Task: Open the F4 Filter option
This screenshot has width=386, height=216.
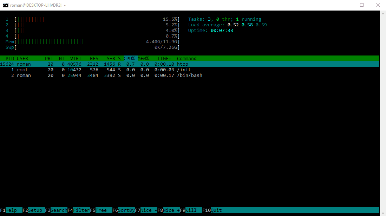Action: point(79,210)
